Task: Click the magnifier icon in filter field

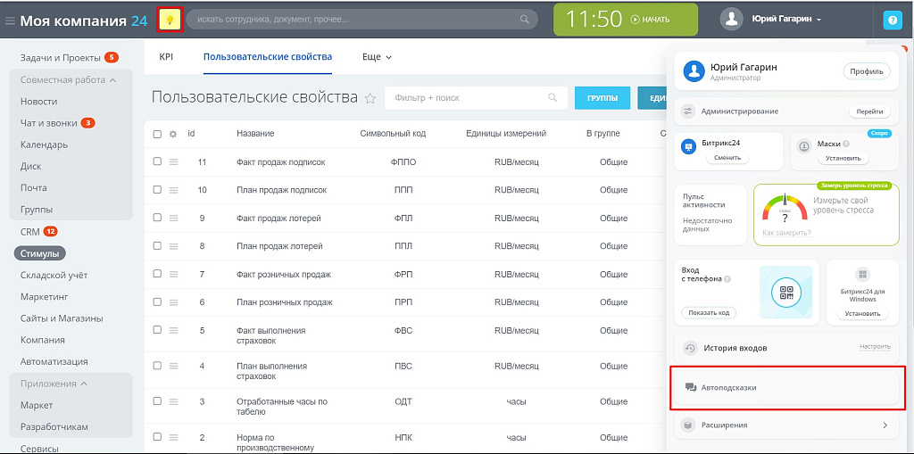Action: [x=553, y=98]
